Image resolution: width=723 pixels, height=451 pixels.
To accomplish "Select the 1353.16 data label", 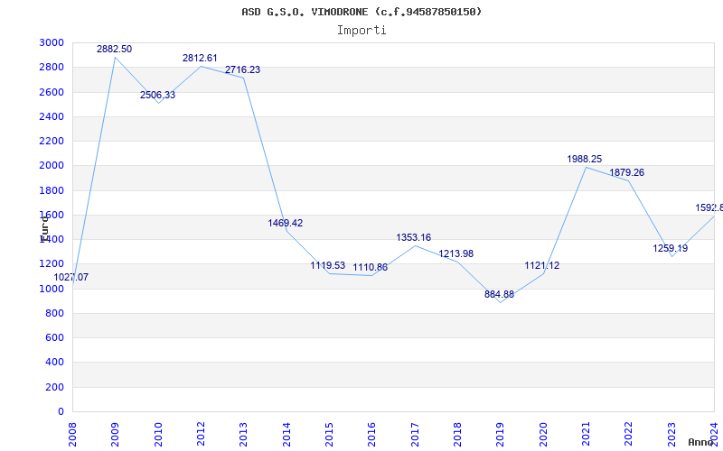I will coord(414,238).
